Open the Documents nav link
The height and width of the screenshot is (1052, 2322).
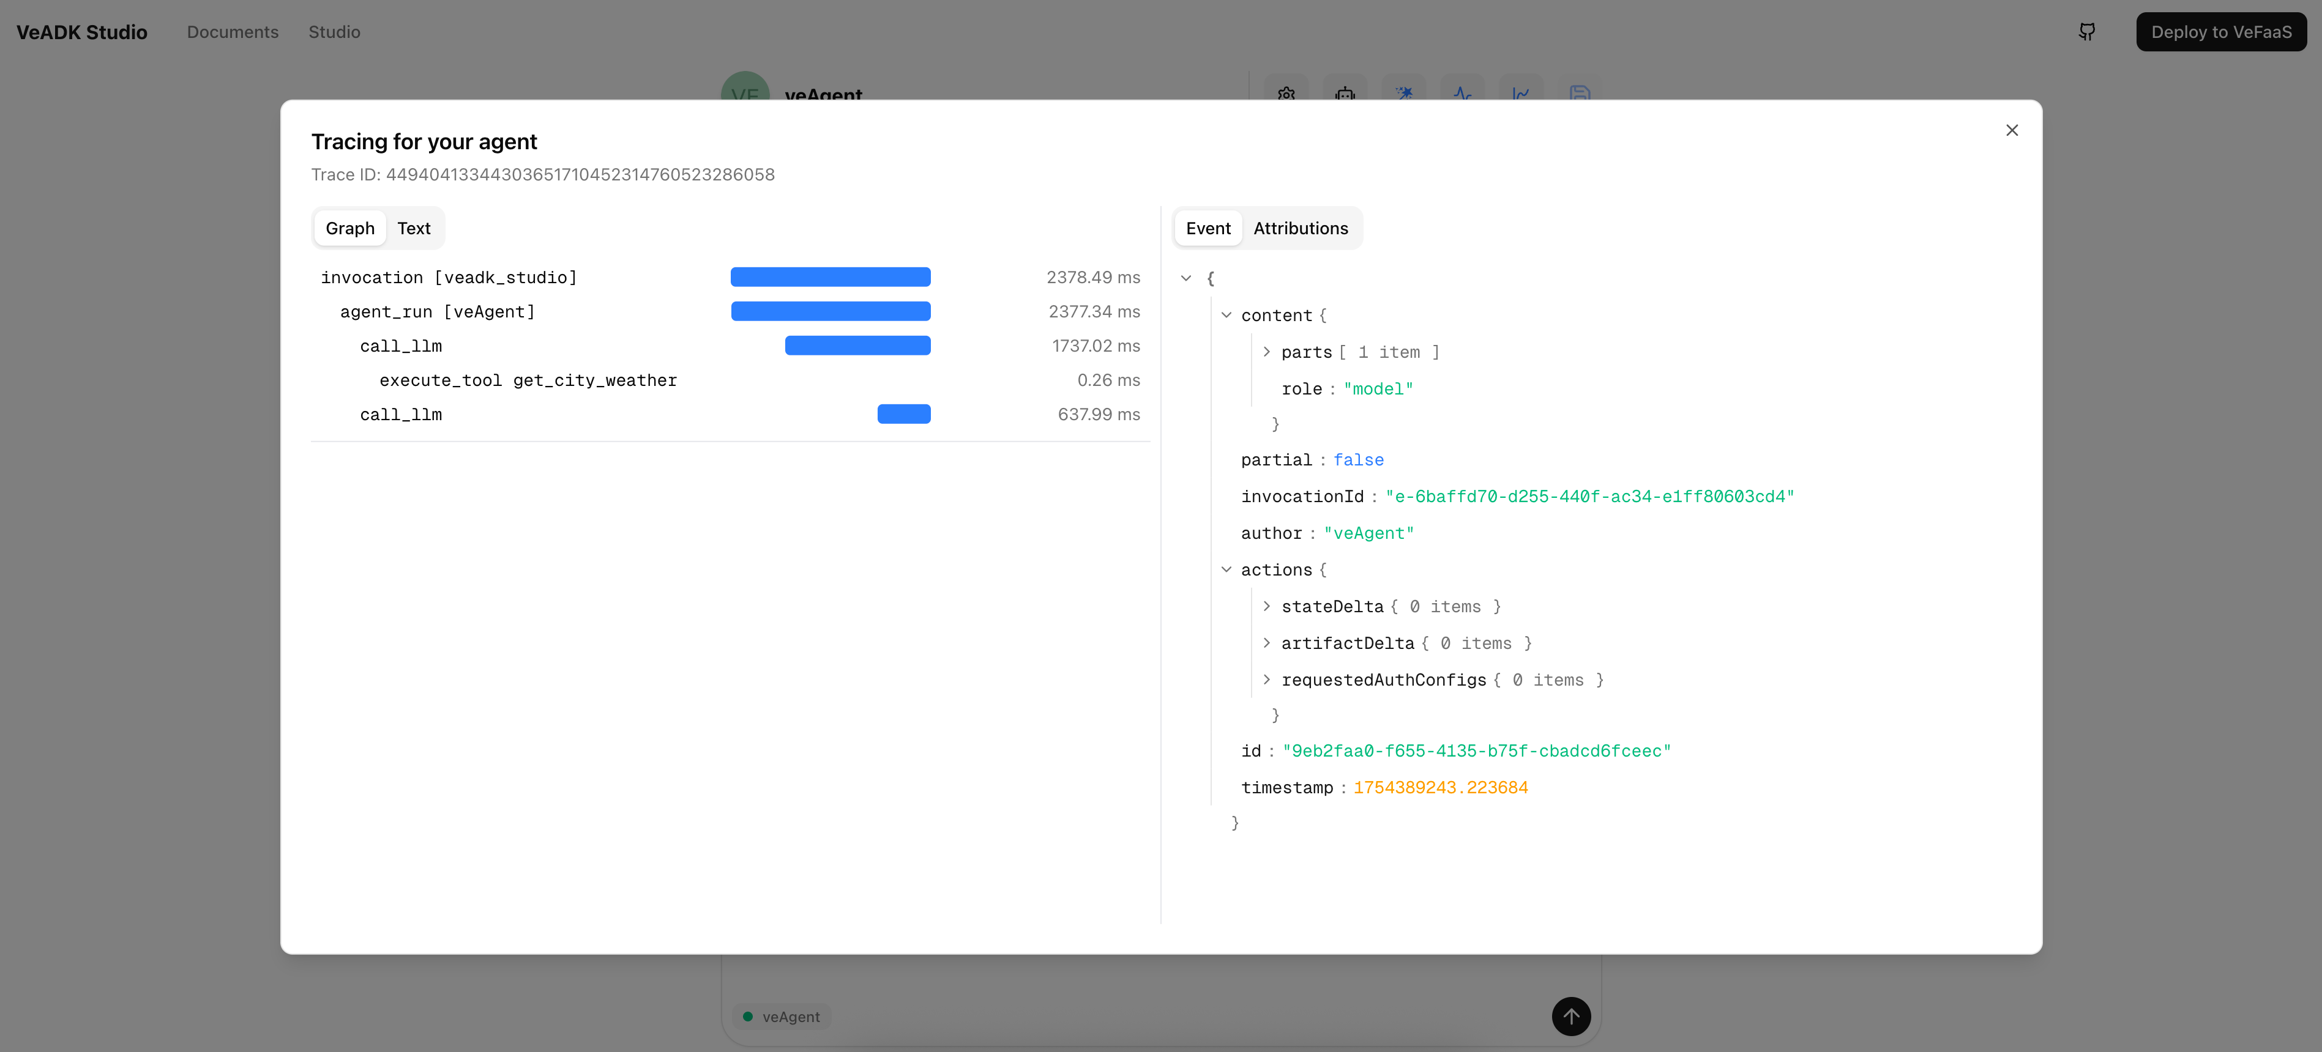[233, 32]
